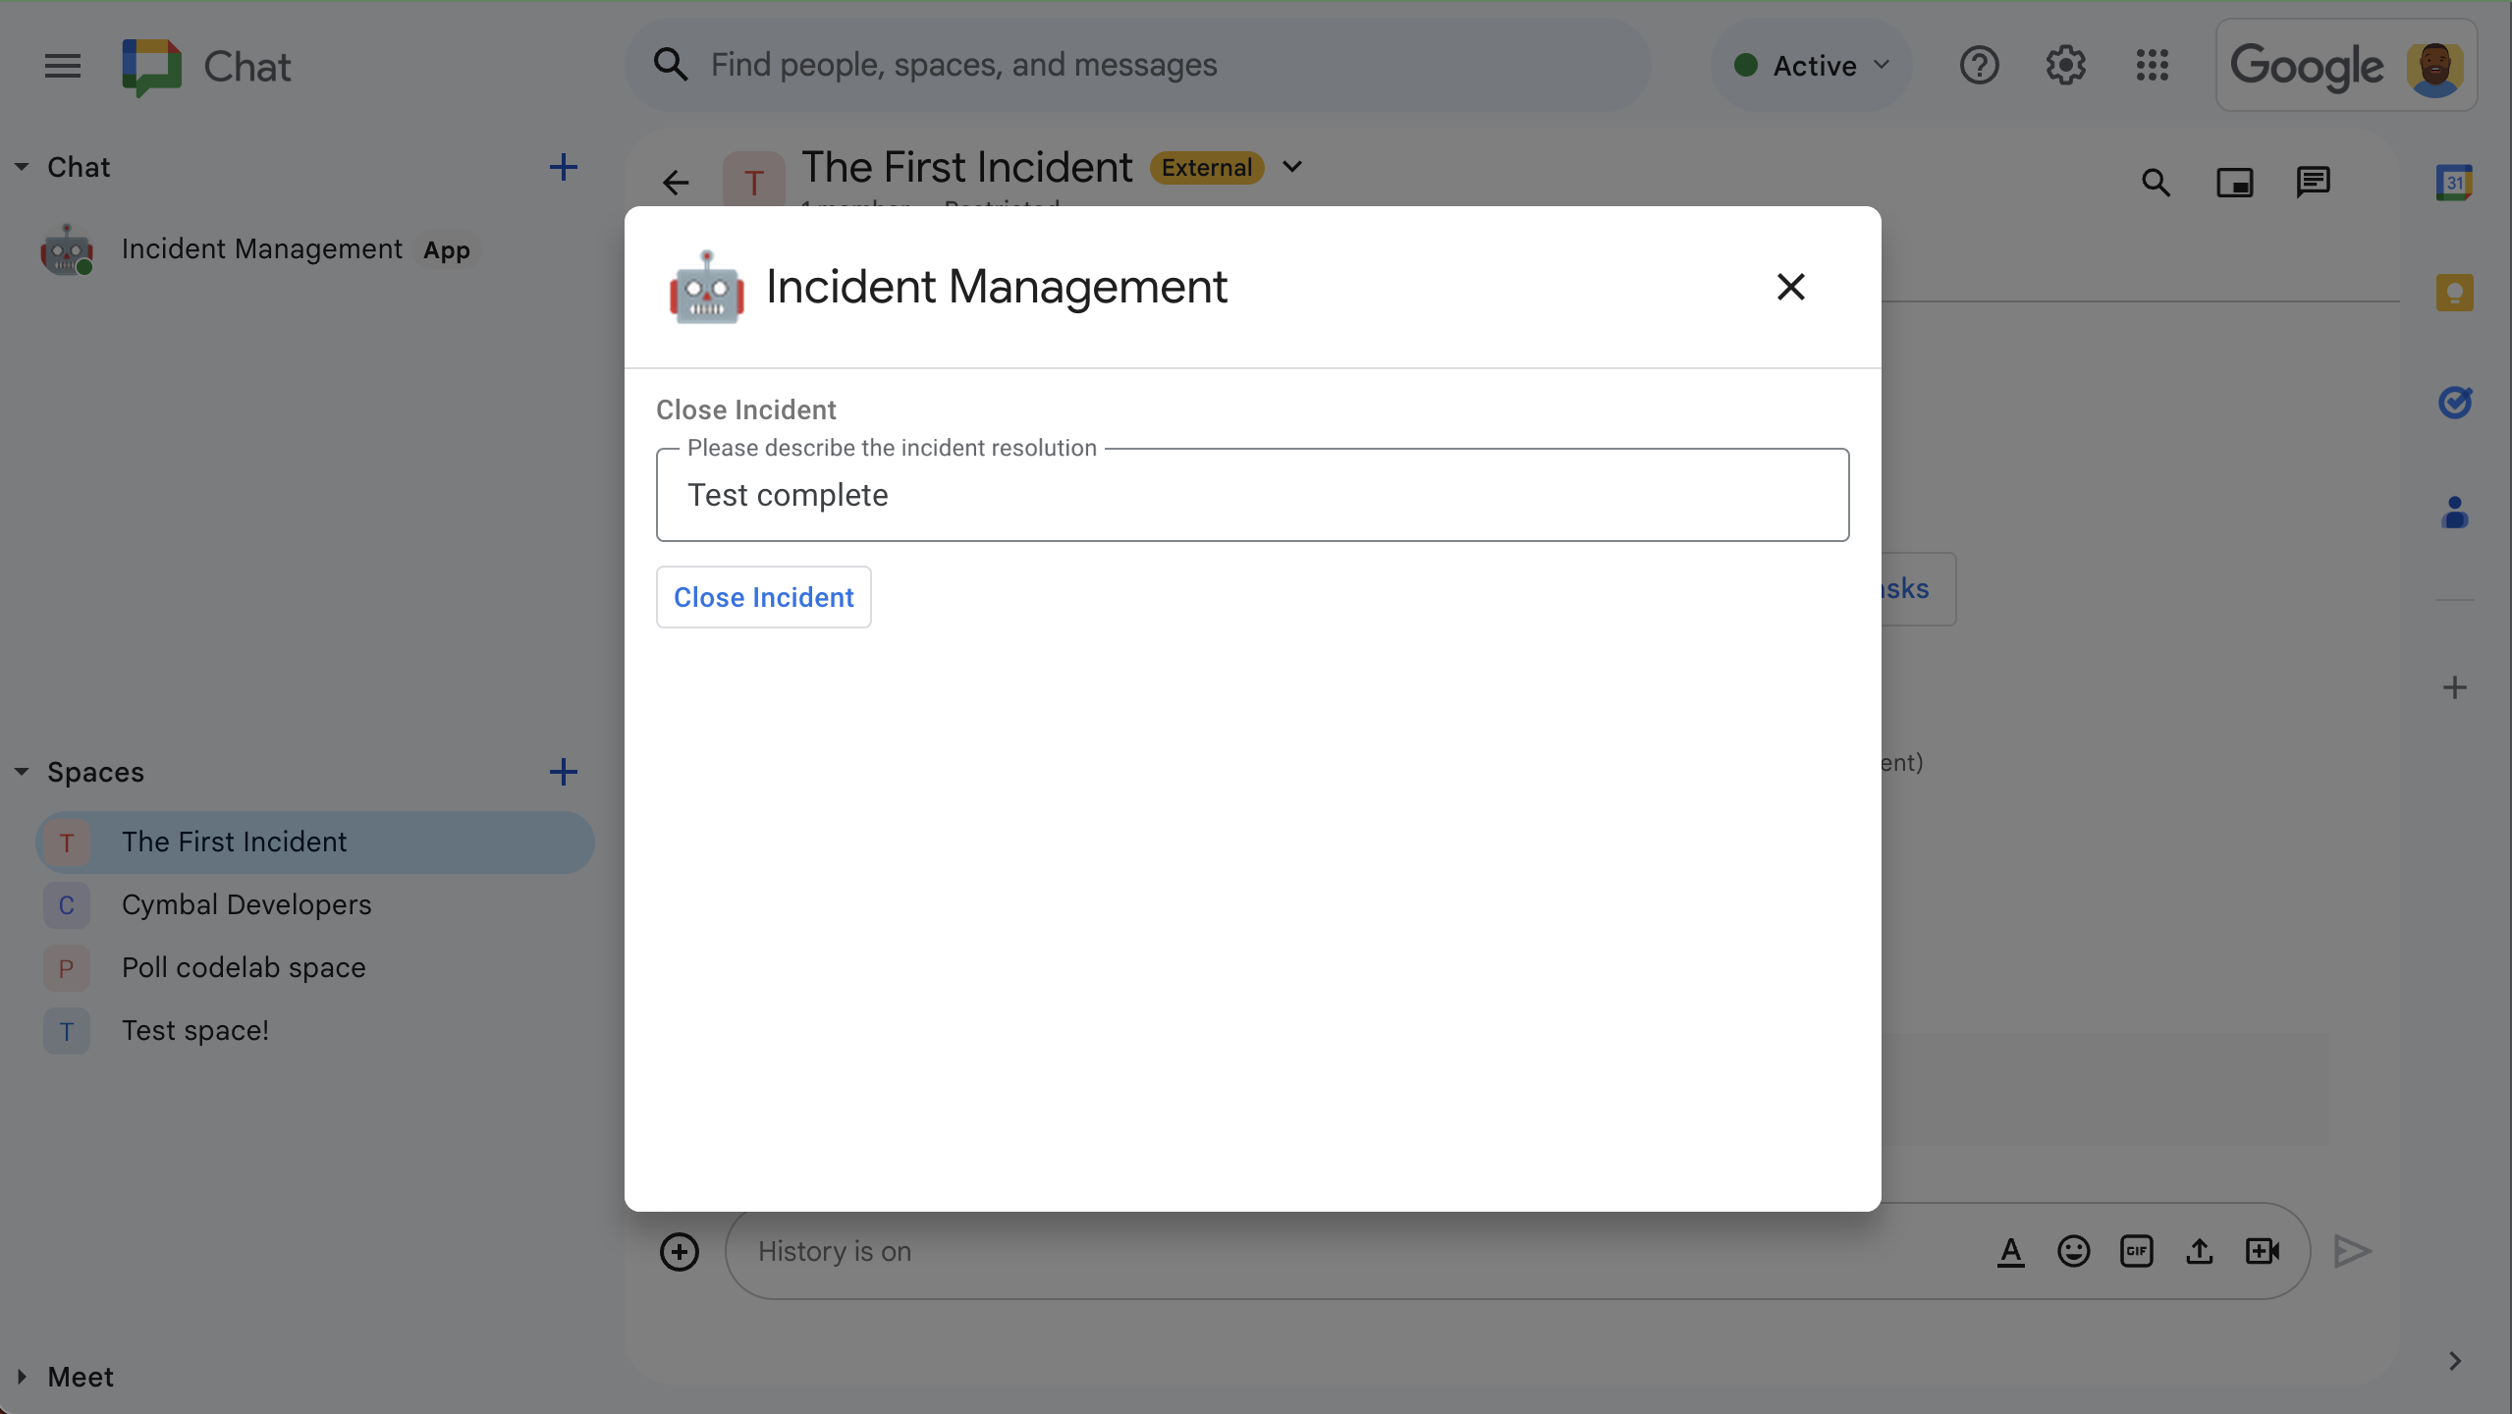Click the add new Chat button
2512x1414 pixels.
point(563,166)
